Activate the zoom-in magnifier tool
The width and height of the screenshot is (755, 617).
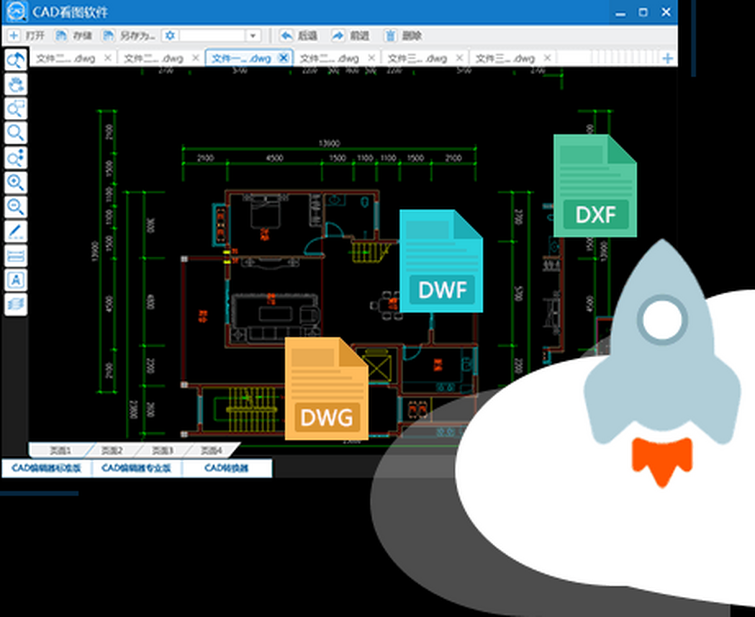click(16, 183)
